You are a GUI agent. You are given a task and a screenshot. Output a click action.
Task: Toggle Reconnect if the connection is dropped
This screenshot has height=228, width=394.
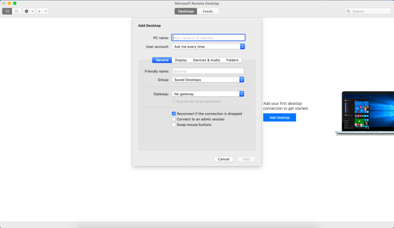pyautogui.click(x=174, y=114)
